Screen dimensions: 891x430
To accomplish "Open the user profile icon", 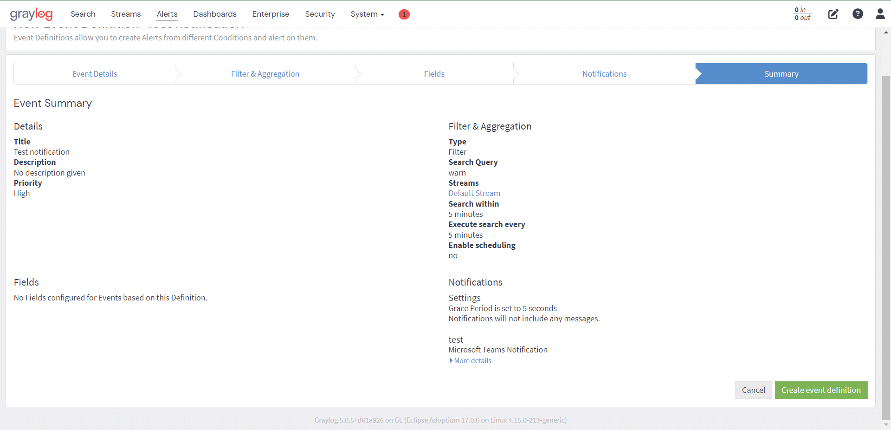I will coord(880,14).
